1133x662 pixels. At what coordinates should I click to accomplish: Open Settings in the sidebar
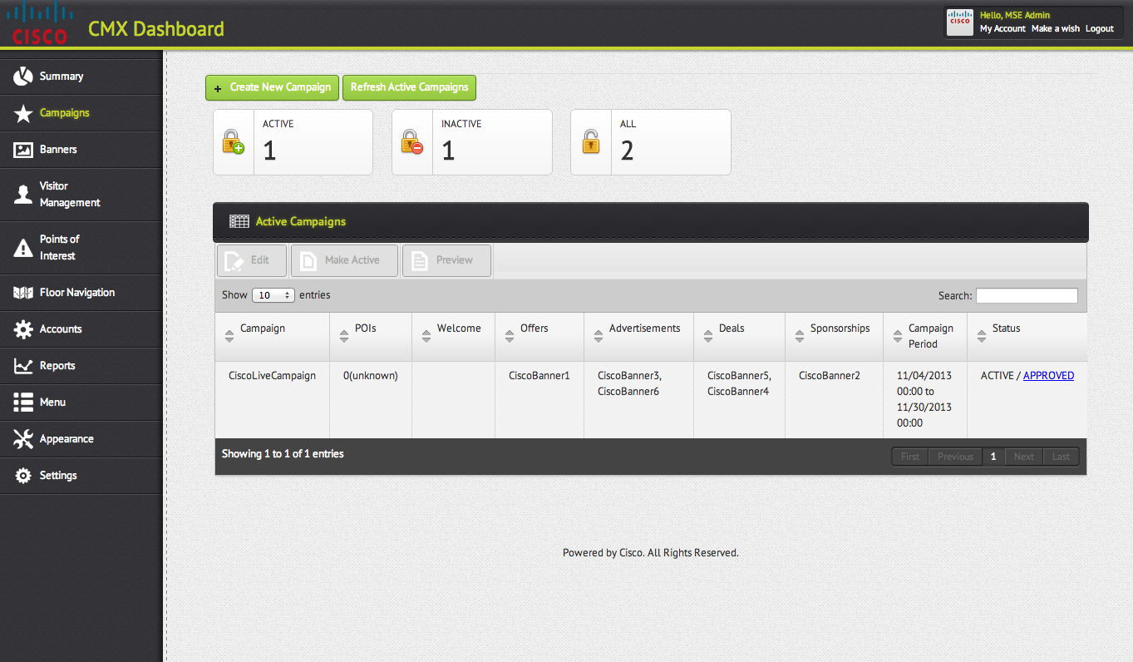click(x=58, y=476)
